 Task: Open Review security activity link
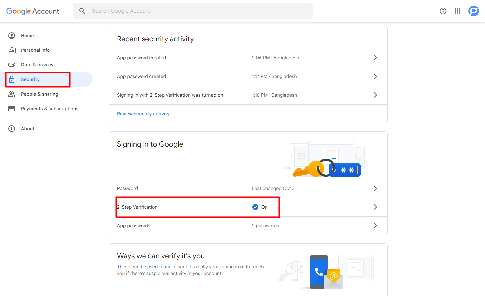click(x=143, y=114)
